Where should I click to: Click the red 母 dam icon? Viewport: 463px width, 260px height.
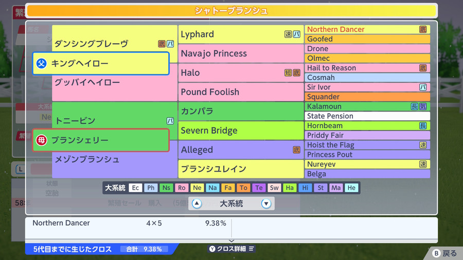pos(41,140)
